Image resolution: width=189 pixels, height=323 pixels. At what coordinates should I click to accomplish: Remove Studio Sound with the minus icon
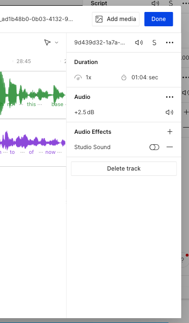[x=169, y=147]
